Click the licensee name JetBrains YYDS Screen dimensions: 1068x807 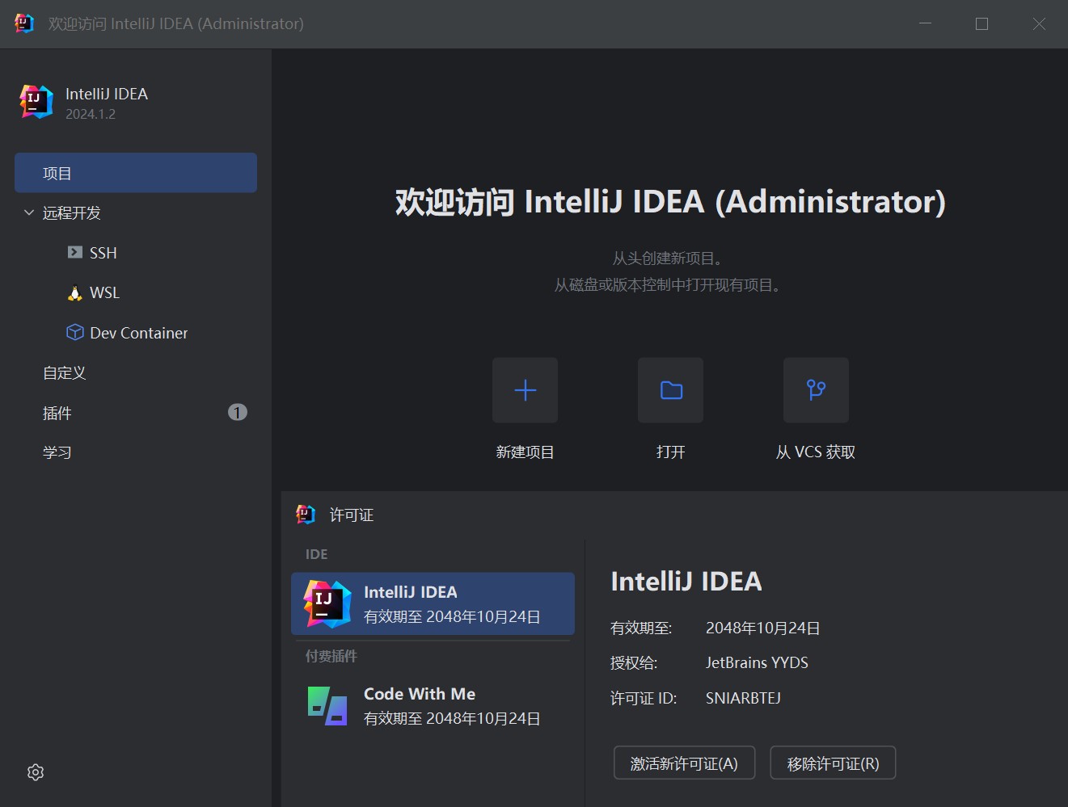click(x=757, y=662)
